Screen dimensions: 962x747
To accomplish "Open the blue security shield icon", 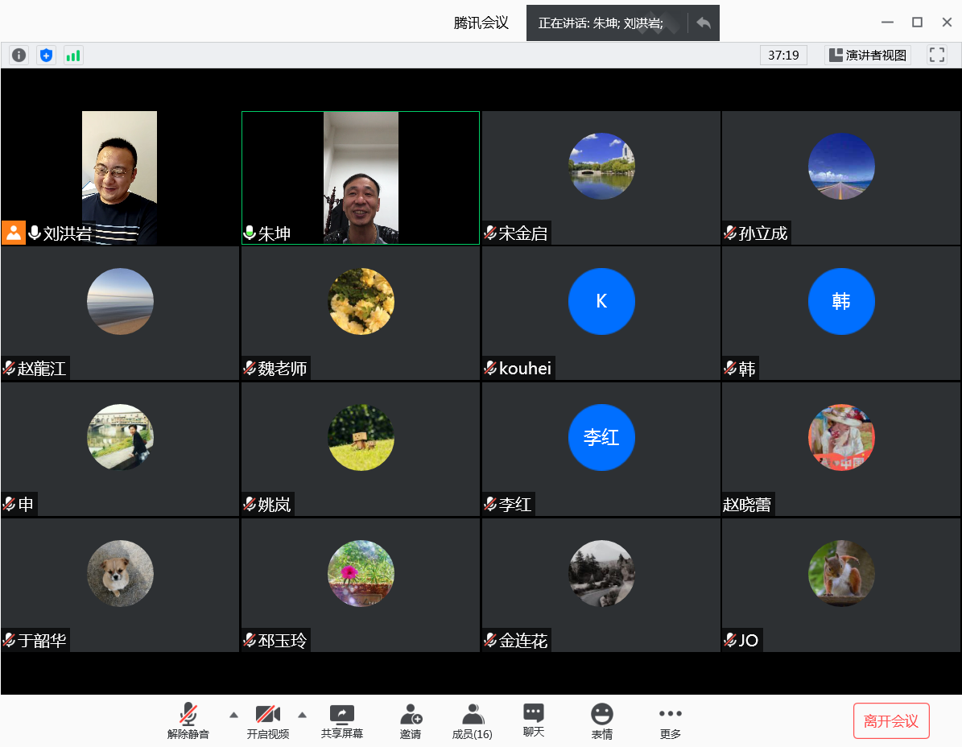I will (x=47, y=56).
